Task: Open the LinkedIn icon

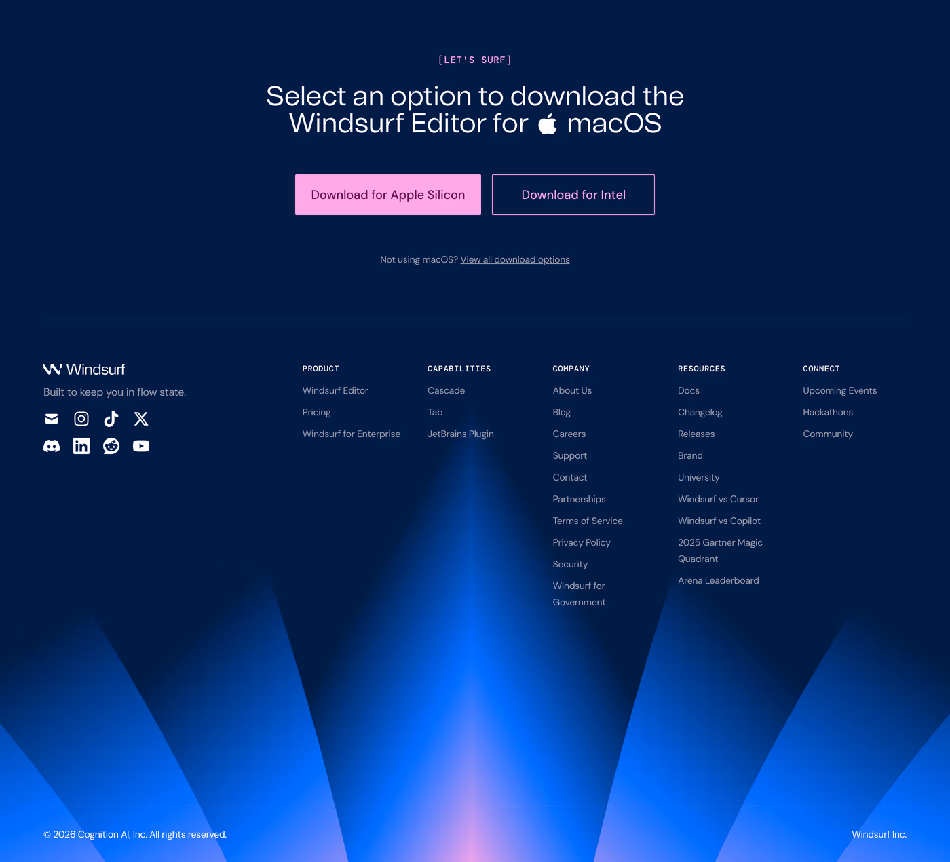Action: tap(81, 446)
